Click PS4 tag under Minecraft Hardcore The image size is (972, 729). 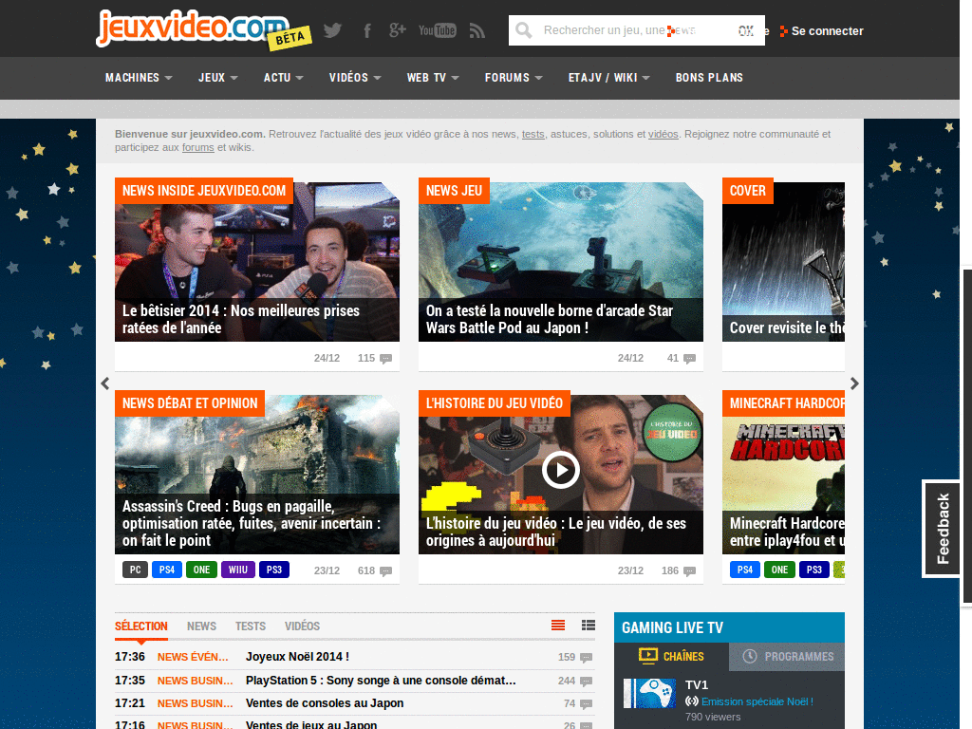(744, 570)
